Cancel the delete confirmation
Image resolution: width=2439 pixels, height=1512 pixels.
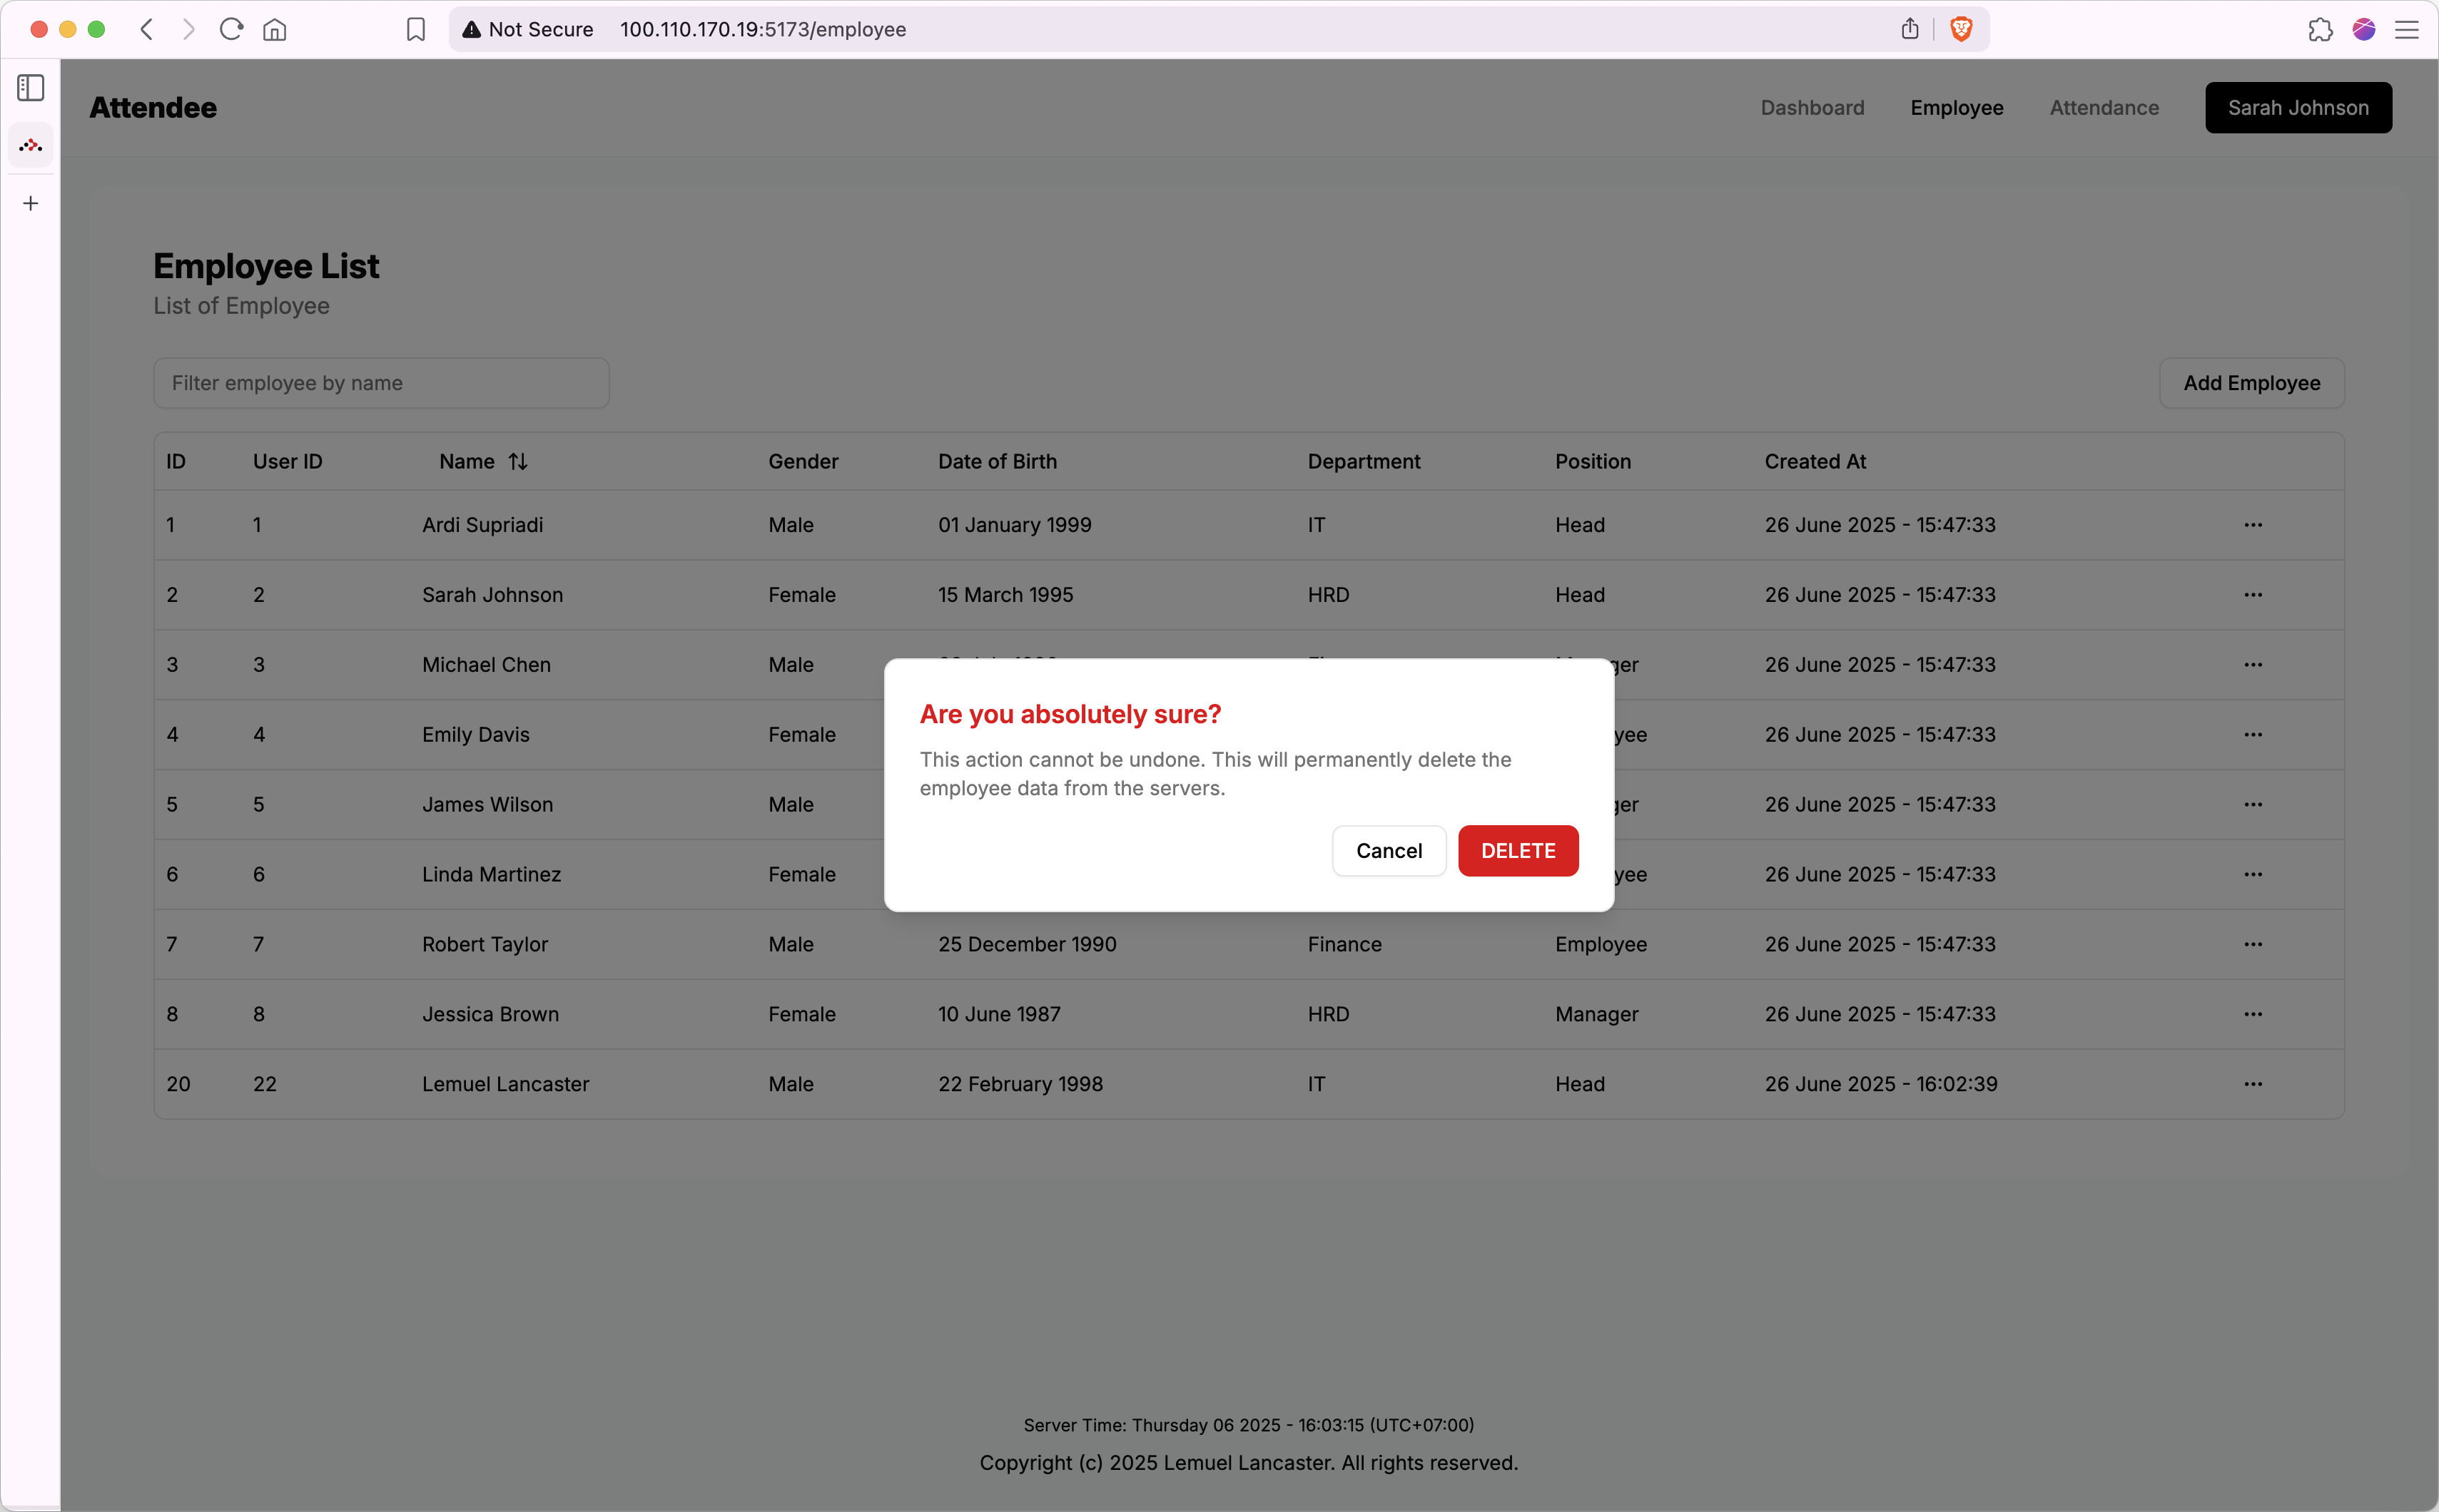pos(1389,850)
